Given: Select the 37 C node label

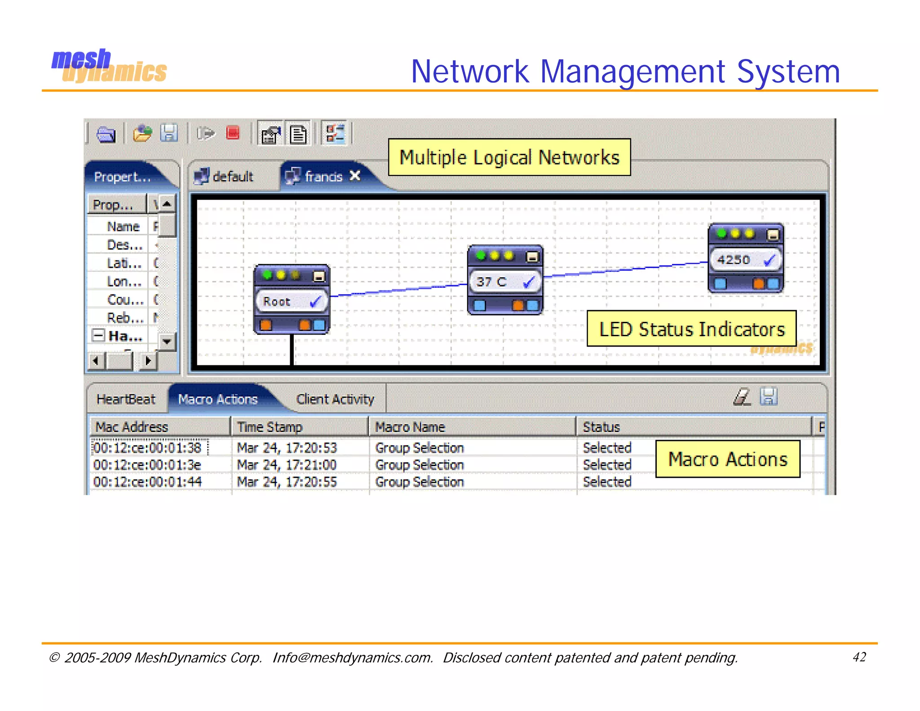Looking at the screenshot, I should pos(491,282).
